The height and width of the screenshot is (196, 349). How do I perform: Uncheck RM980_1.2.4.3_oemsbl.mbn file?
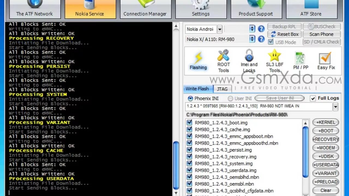(189, 184)
